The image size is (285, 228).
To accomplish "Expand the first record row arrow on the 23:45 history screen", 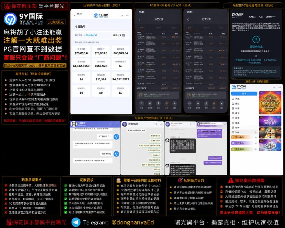I will [x=226, y=37].
